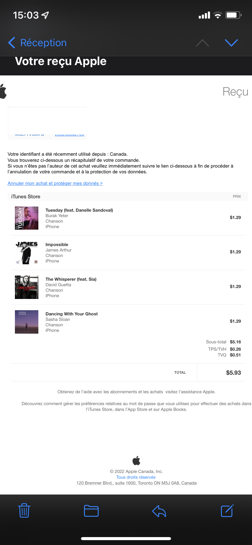Compose a new message with pencil icon
This screenshot has width=252, height=545.
click(x=227, y=511)
